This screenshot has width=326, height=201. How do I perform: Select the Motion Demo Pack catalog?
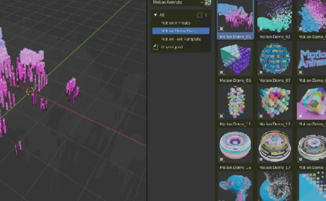[x=181, y=31]
